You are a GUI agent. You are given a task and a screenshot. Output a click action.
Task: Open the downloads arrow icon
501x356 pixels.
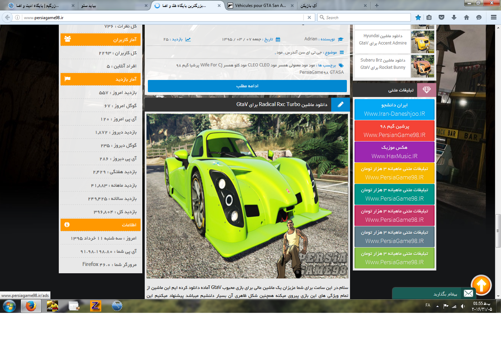[x=454, y=17]
